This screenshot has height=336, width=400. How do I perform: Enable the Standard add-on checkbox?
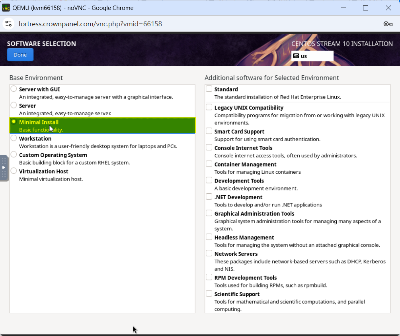209,88
